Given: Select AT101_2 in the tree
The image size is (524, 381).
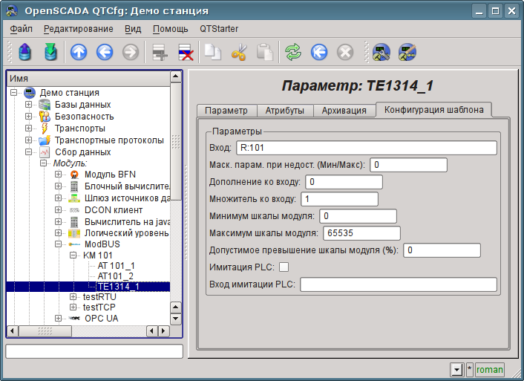Looking at the screenshot, I should [x=116, y=276].
